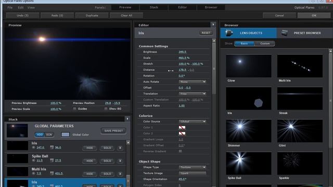This screenshot has height=187, width=333.
Task: Toggle Reverse Gradient checkbox
Action: click(x=181, y=151)
